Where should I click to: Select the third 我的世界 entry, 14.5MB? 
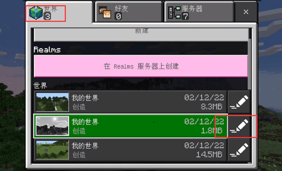[x=131, y=150]
